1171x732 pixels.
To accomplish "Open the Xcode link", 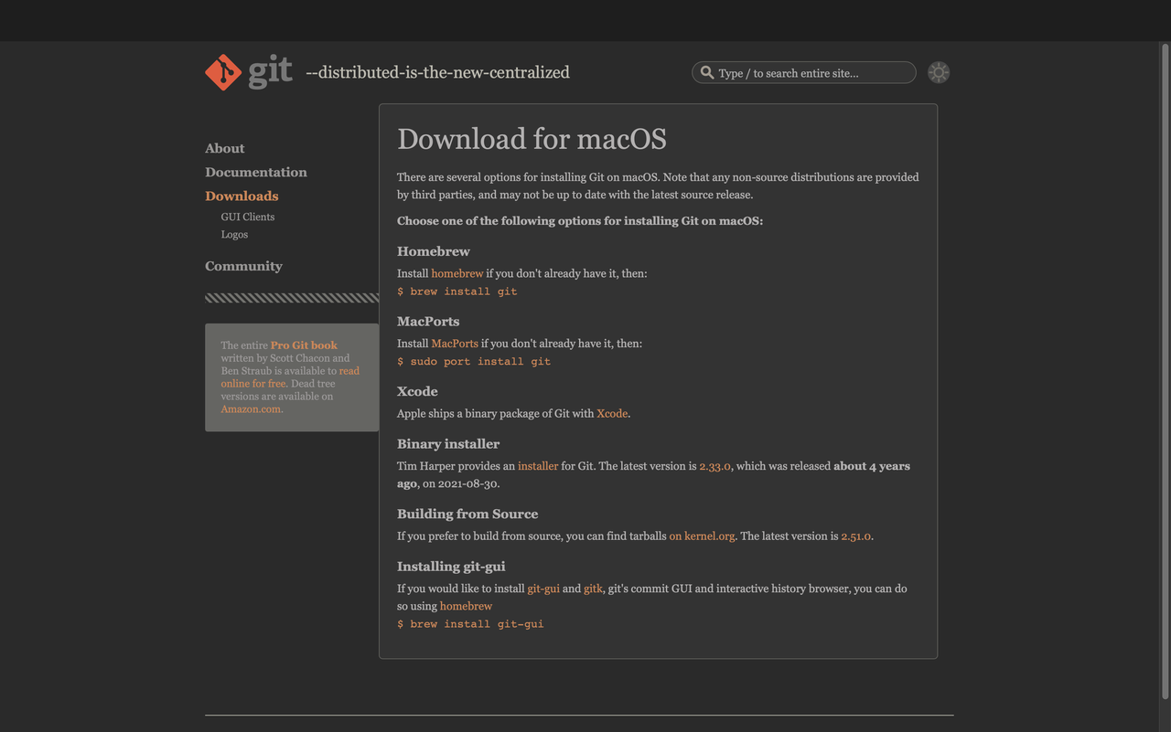I will point(612,413).
